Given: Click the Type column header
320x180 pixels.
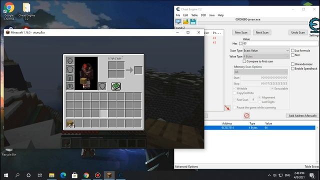Looking at the screenshot, I should click(252, 123).
